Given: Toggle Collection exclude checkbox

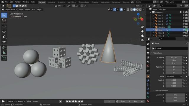Looking at the screenshot, I should tap(180, 12).
